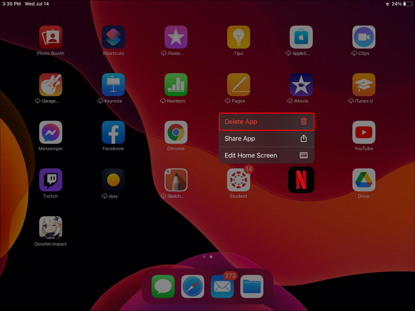Open the Tips app

[x=238, y=37]
